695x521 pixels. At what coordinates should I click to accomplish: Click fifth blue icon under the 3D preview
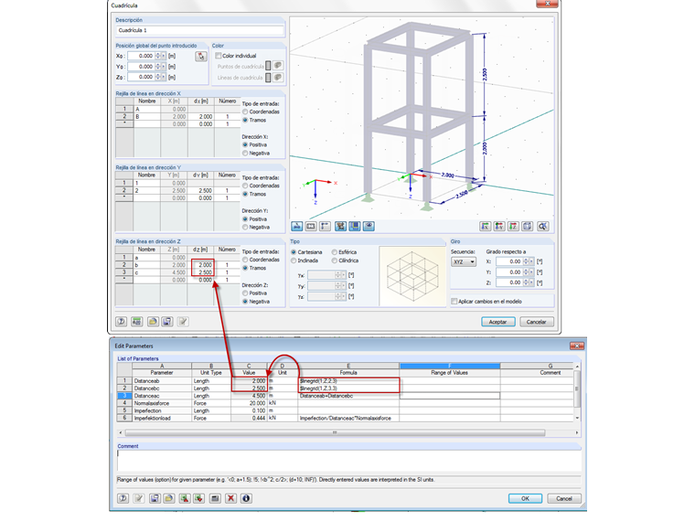tap(355, 227)
